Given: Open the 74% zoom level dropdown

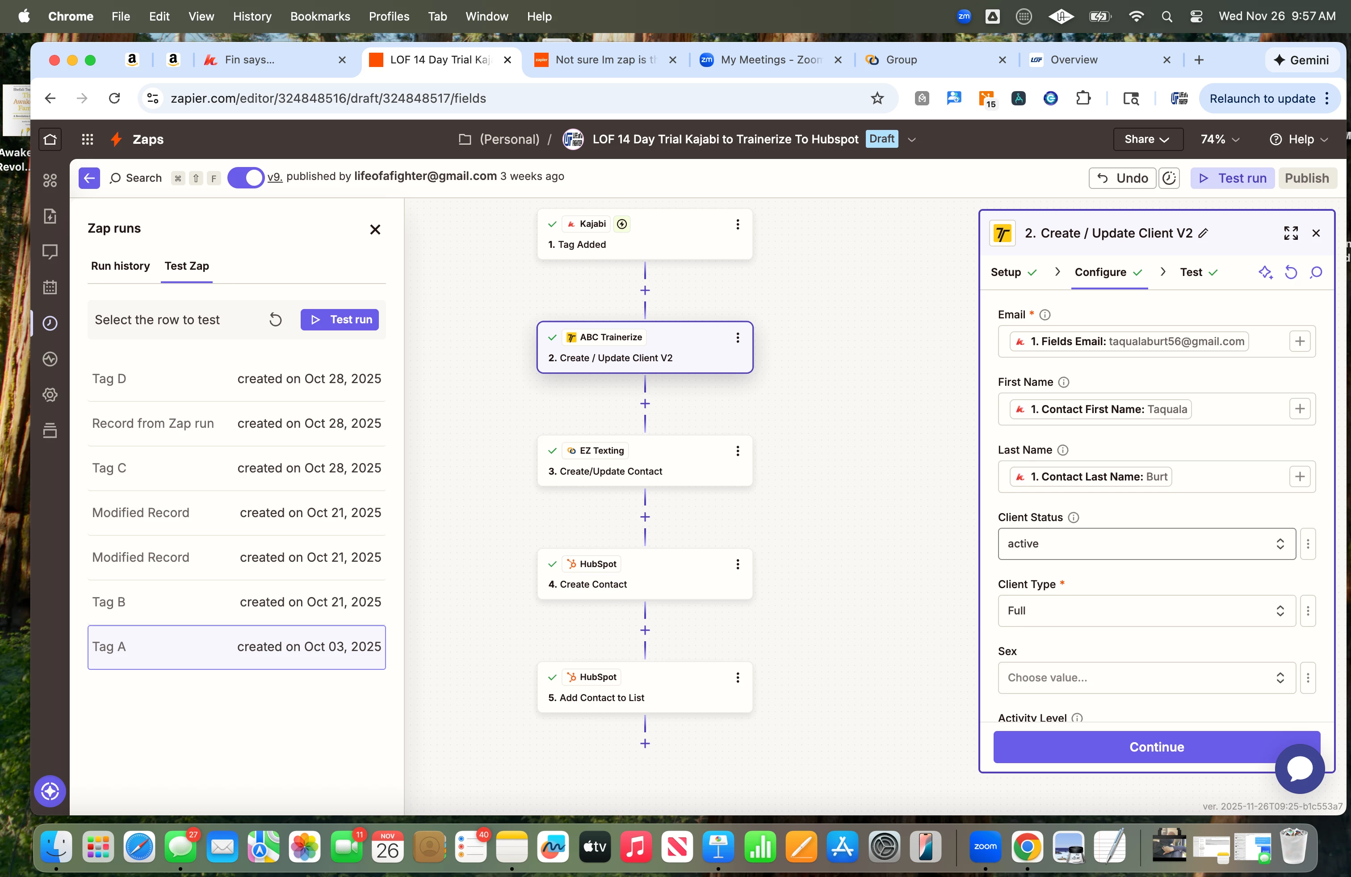Looking at the screenshot, I should pyautogui.click(x=1219, y=140).
